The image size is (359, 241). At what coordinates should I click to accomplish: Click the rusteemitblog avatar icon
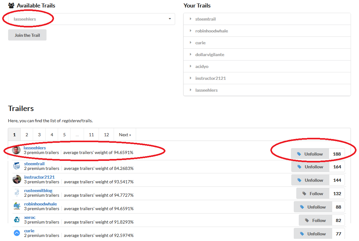tap(17, 193)
